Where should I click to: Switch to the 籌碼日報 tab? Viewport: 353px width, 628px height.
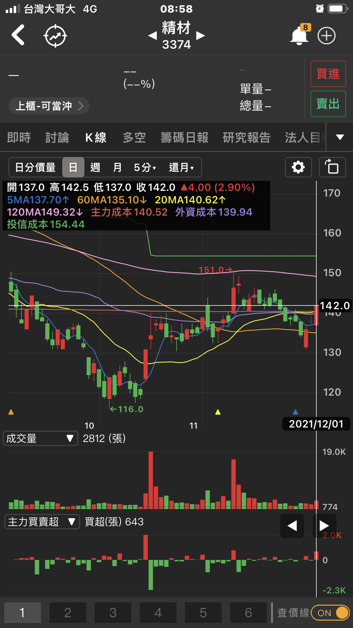coord(184,137)
